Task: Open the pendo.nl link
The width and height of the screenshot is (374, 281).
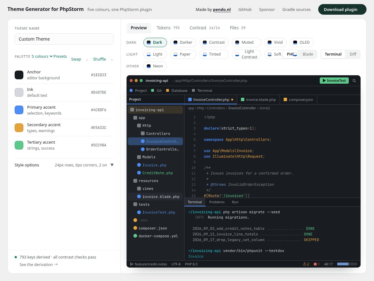Action: (x=222, y=10)
